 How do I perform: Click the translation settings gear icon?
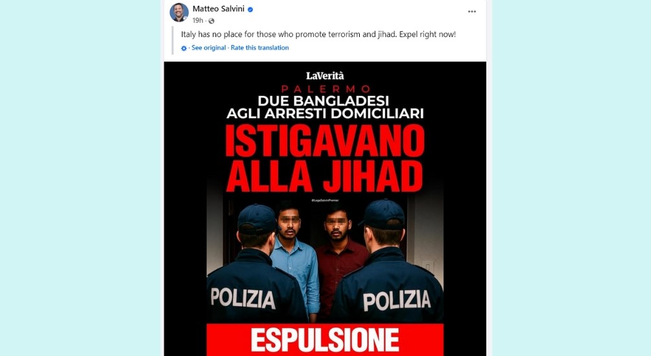pyautogui.click(x=184, y=48)
